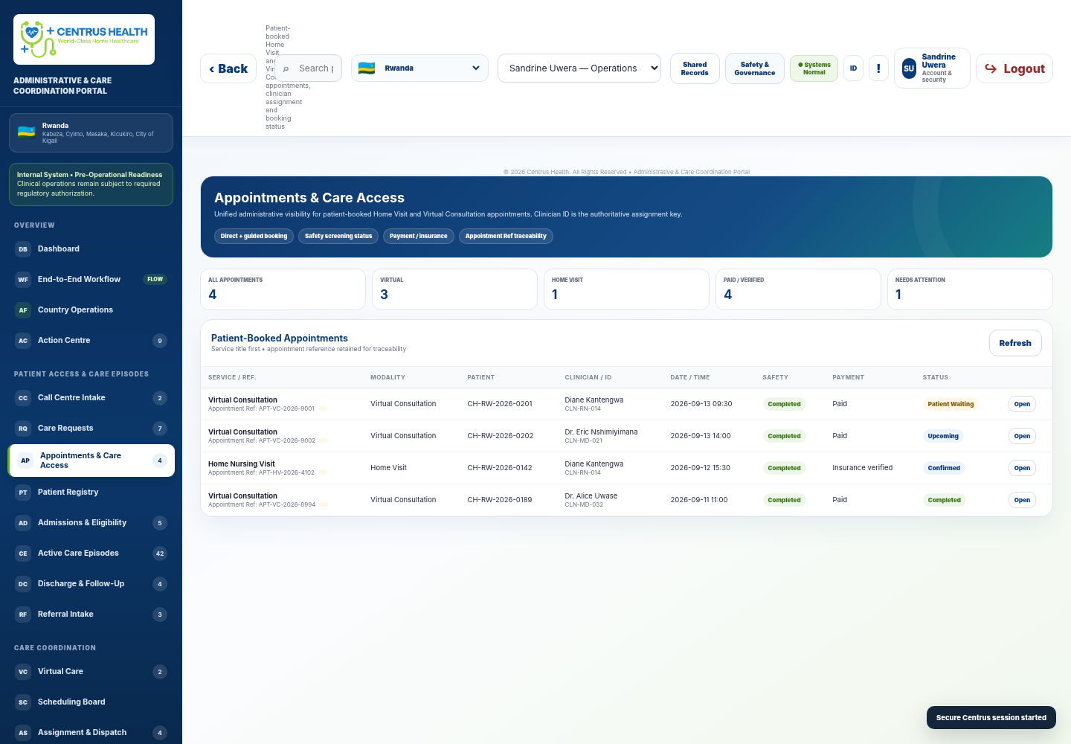Viewport: 1071px width, 744px height.
Task: Open Sandrine Uwera Operations role dropdown
Action: 579,68
